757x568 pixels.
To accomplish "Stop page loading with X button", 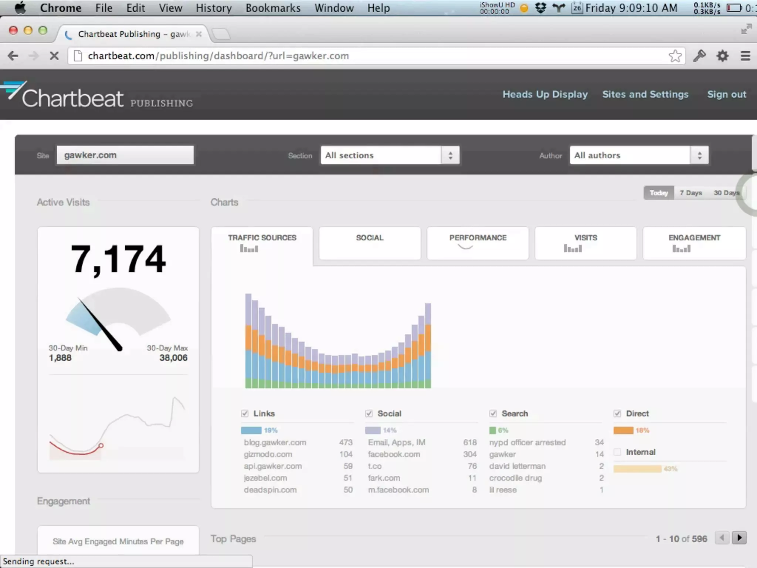I will pyautogui.click(x=54, y=56).
